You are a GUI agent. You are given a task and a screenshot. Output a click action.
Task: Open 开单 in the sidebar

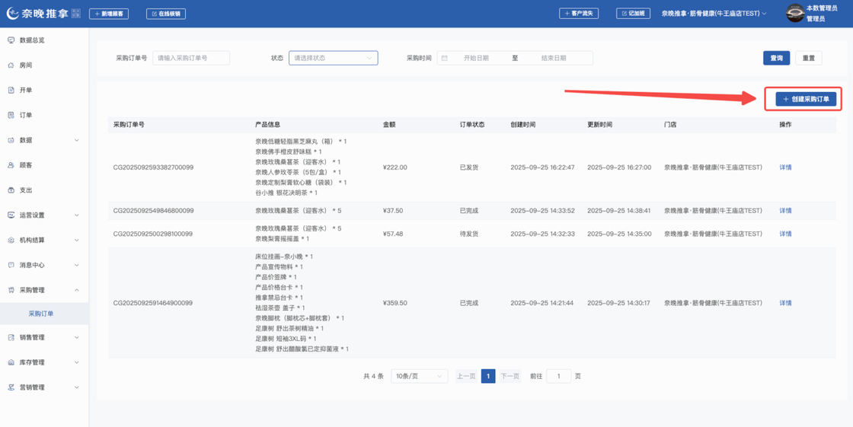[44, 91]
